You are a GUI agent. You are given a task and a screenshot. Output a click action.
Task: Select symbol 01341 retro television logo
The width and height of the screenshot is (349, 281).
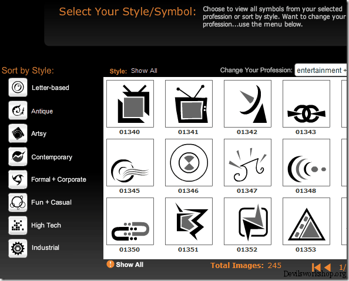pos(189,104)
